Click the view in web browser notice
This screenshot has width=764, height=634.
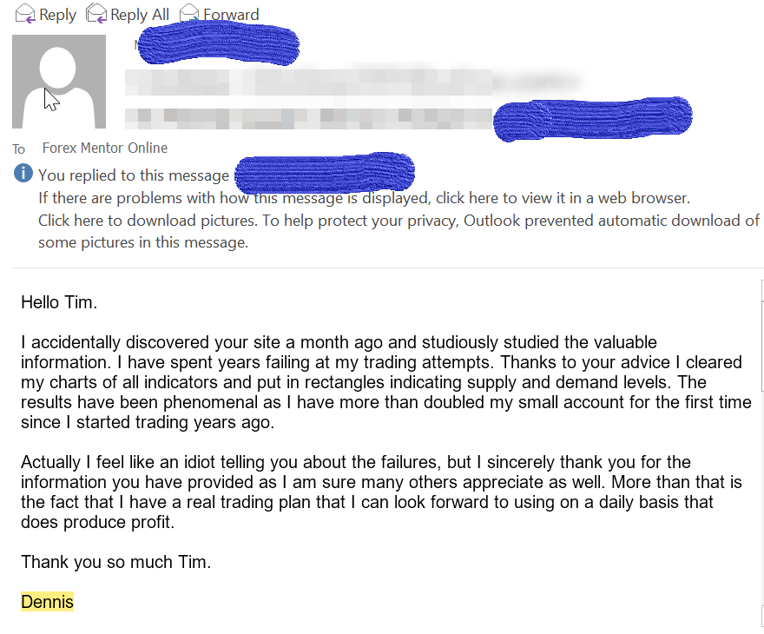[364, 198]
